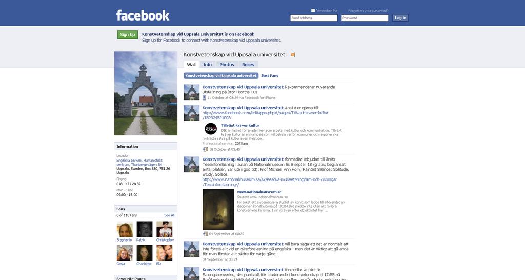This screenshot has height=280, width=525.
Task: Click the Charlotte name link
Action: [144, 264]
